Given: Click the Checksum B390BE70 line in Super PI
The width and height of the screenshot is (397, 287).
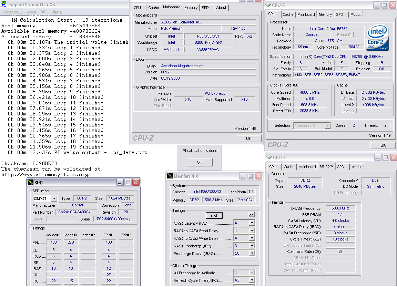Looking at the screenshot, I should tap(29, 163).
